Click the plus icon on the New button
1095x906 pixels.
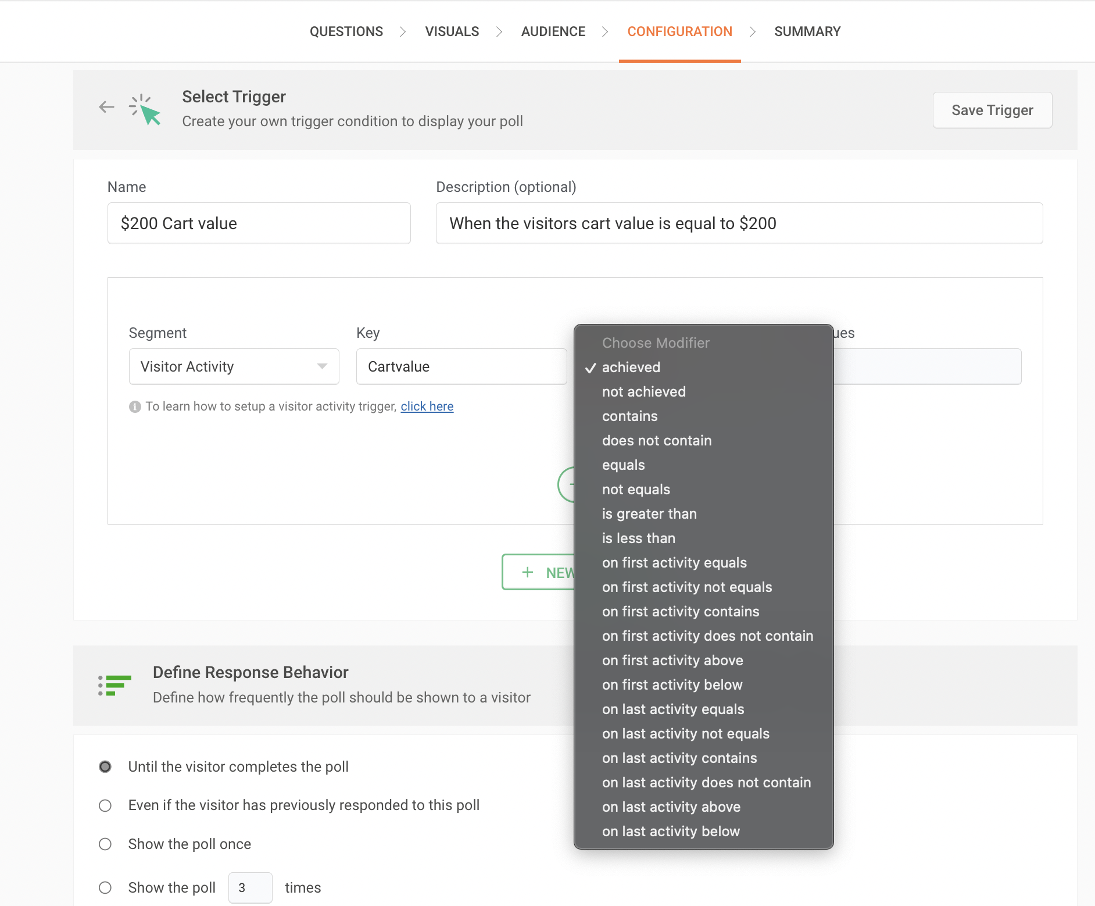[527, 572]
